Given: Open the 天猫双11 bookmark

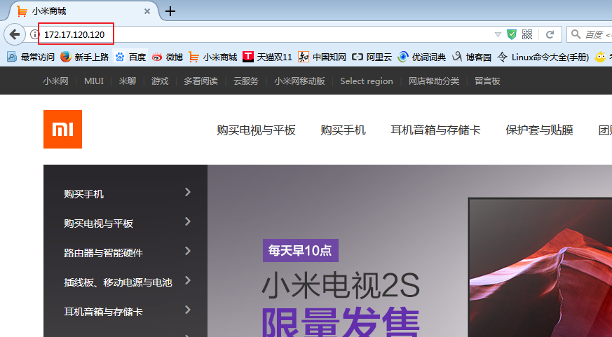Looking at the screenshot, I should point(267,57).
